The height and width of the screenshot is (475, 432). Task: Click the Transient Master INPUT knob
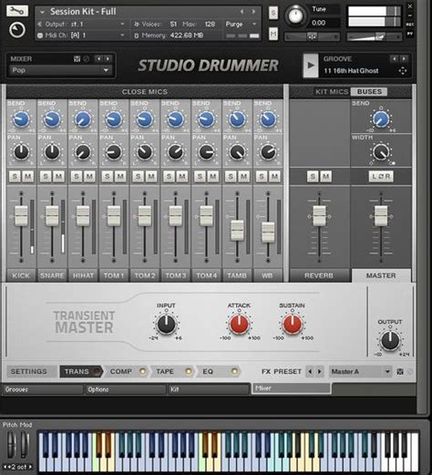pos(166,324)
